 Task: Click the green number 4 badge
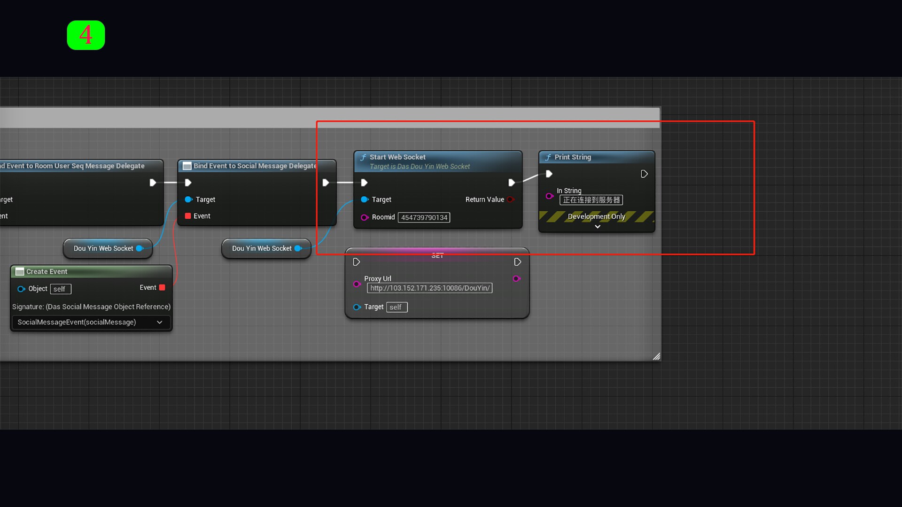coord(86,35)
